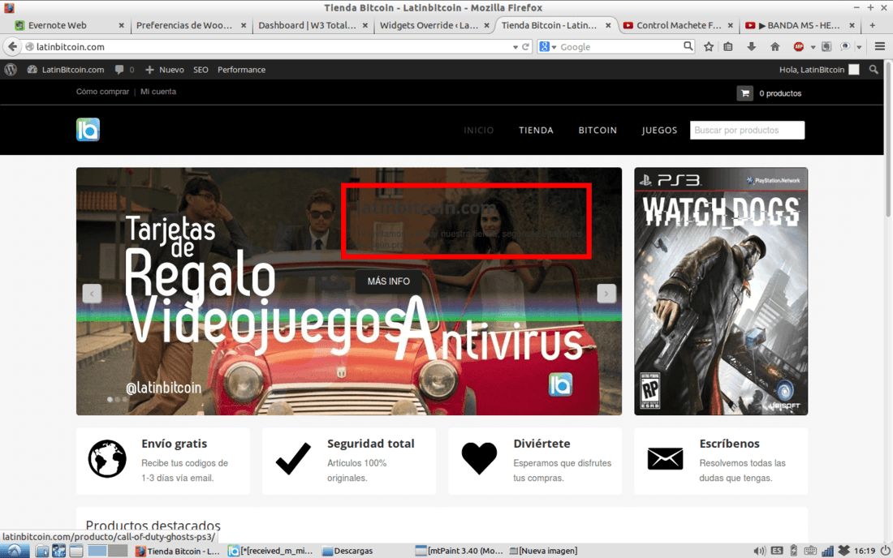893x558 pixels.
Task: Open the downloads arrow icon
Action: coord(751,47)
